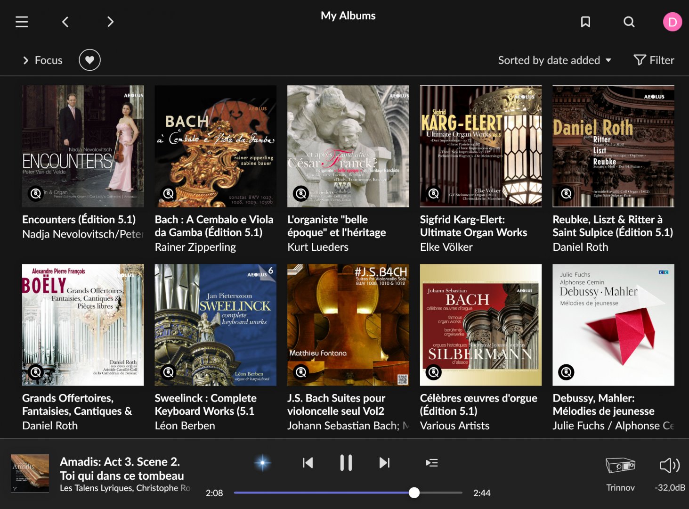Skip to previous track
The width and height of the screenshot is (689, 509).
point(308,463)
